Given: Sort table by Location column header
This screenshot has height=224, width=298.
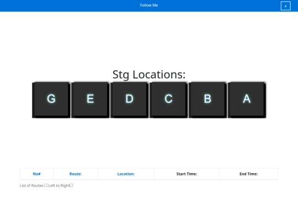Looking at the screenshot, I should click(126, 174).
